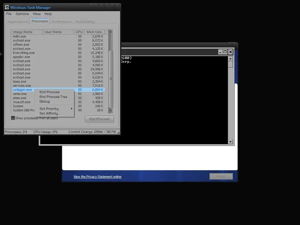The height and width of the screenshot is (225, 300).
Task: Choose End Process Tree from context menu
Action: coord(54,97)
